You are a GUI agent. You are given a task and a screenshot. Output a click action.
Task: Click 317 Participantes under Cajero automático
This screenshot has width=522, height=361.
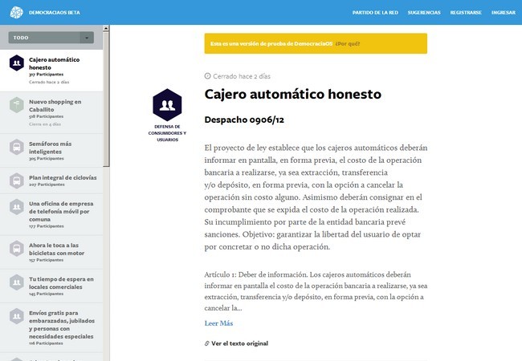pos(46,75)
